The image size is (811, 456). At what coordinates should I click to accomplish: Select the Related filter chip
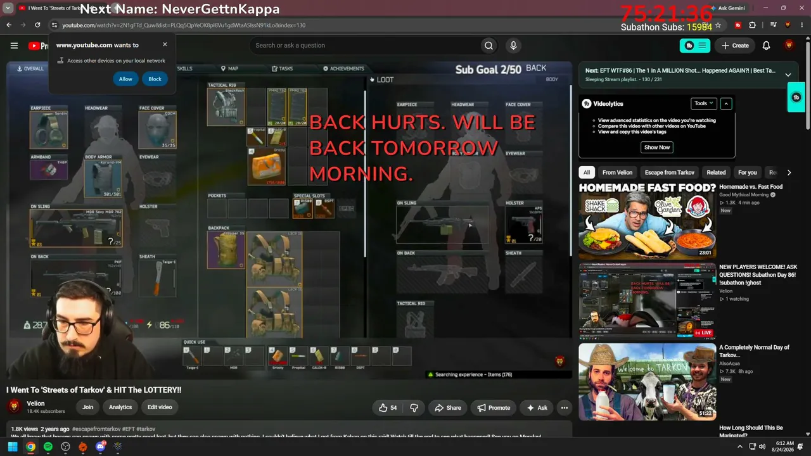716,172
